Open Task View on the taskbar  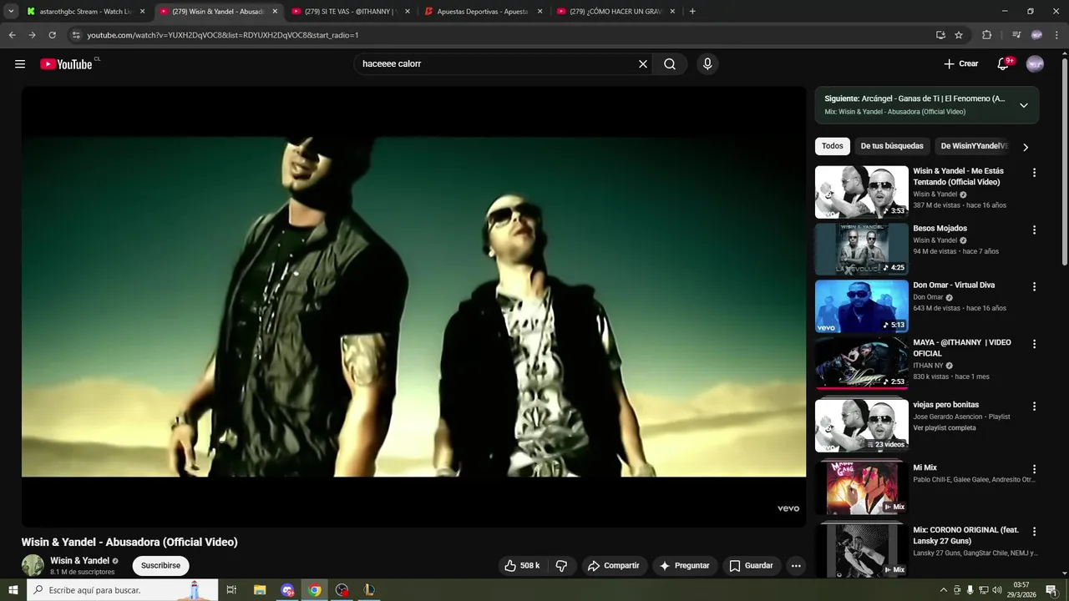(x=231, y=590)
